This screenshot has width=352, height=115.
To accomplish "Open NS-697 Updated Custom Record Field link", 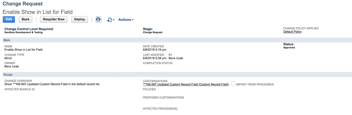I will point(186,84).
